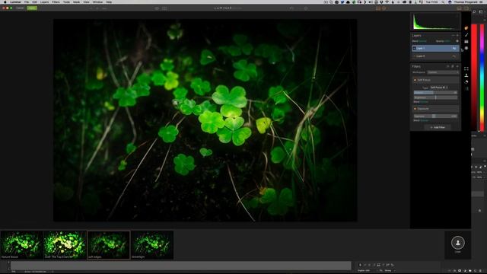This screenshot has width=487, height=274.
Task: Click the Exposure slider
Action: 435,116
